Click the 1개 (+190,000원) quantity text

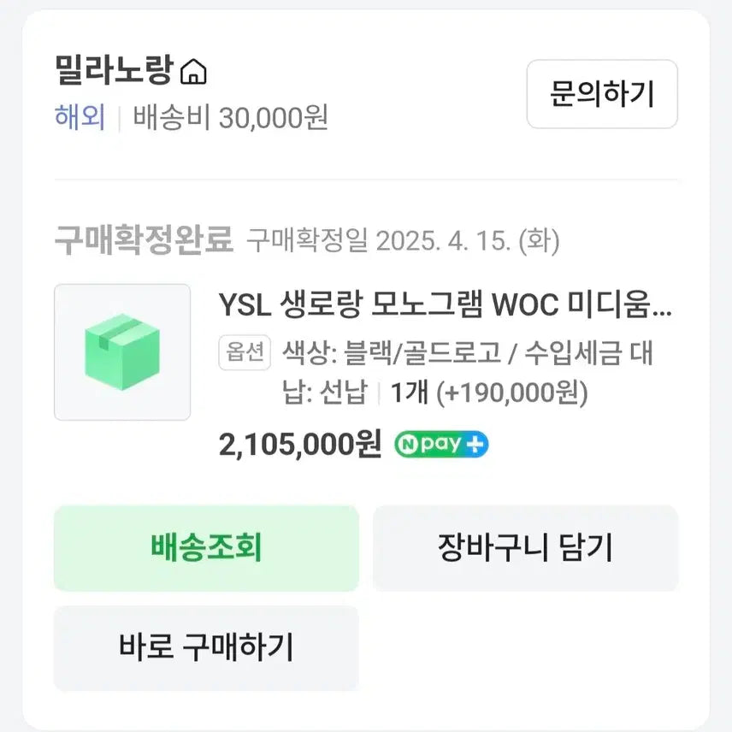coord(489,393)
